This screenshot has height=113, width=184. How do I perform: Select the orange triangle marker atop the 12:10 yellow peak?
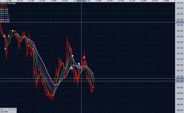(12, 31)
